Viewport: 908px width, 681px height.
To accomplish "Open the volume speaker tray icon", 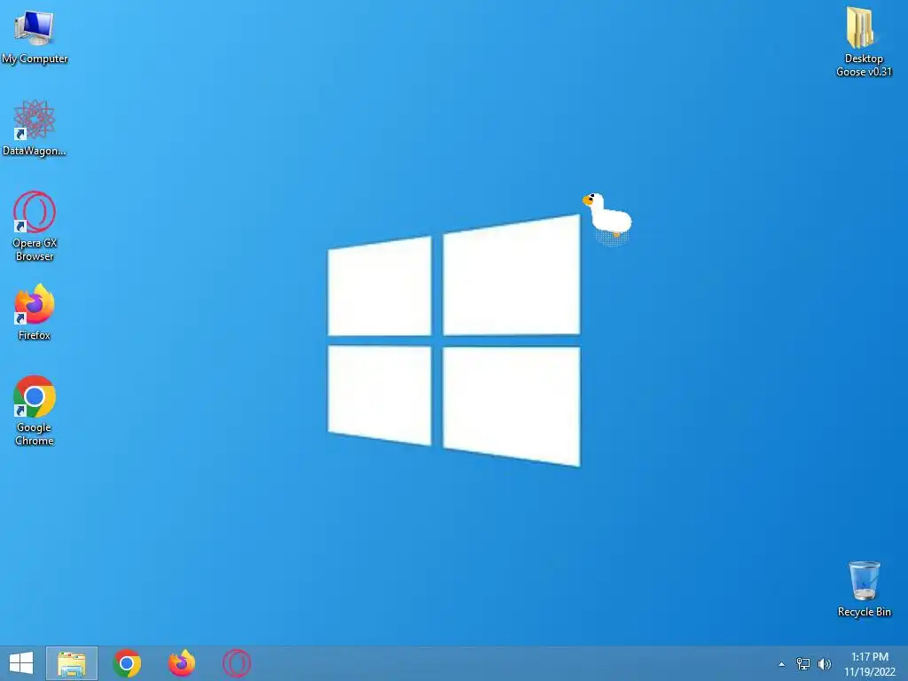I will tap(825, 664).
